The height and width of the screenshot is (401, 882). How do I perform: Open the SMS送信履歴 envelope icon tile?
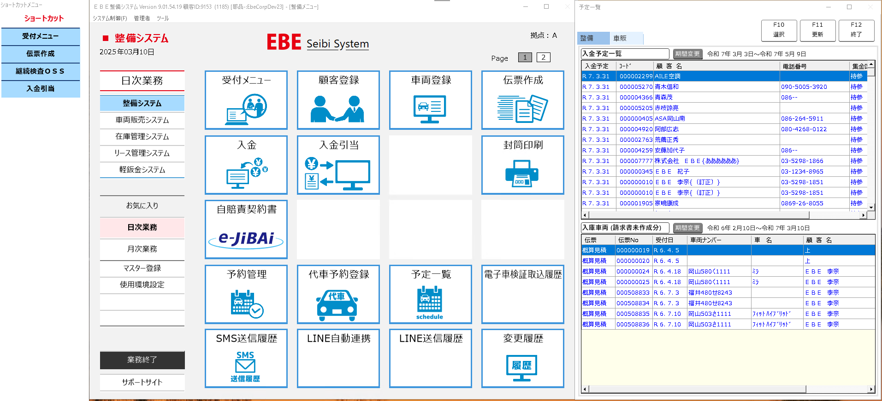coord(246,358)
